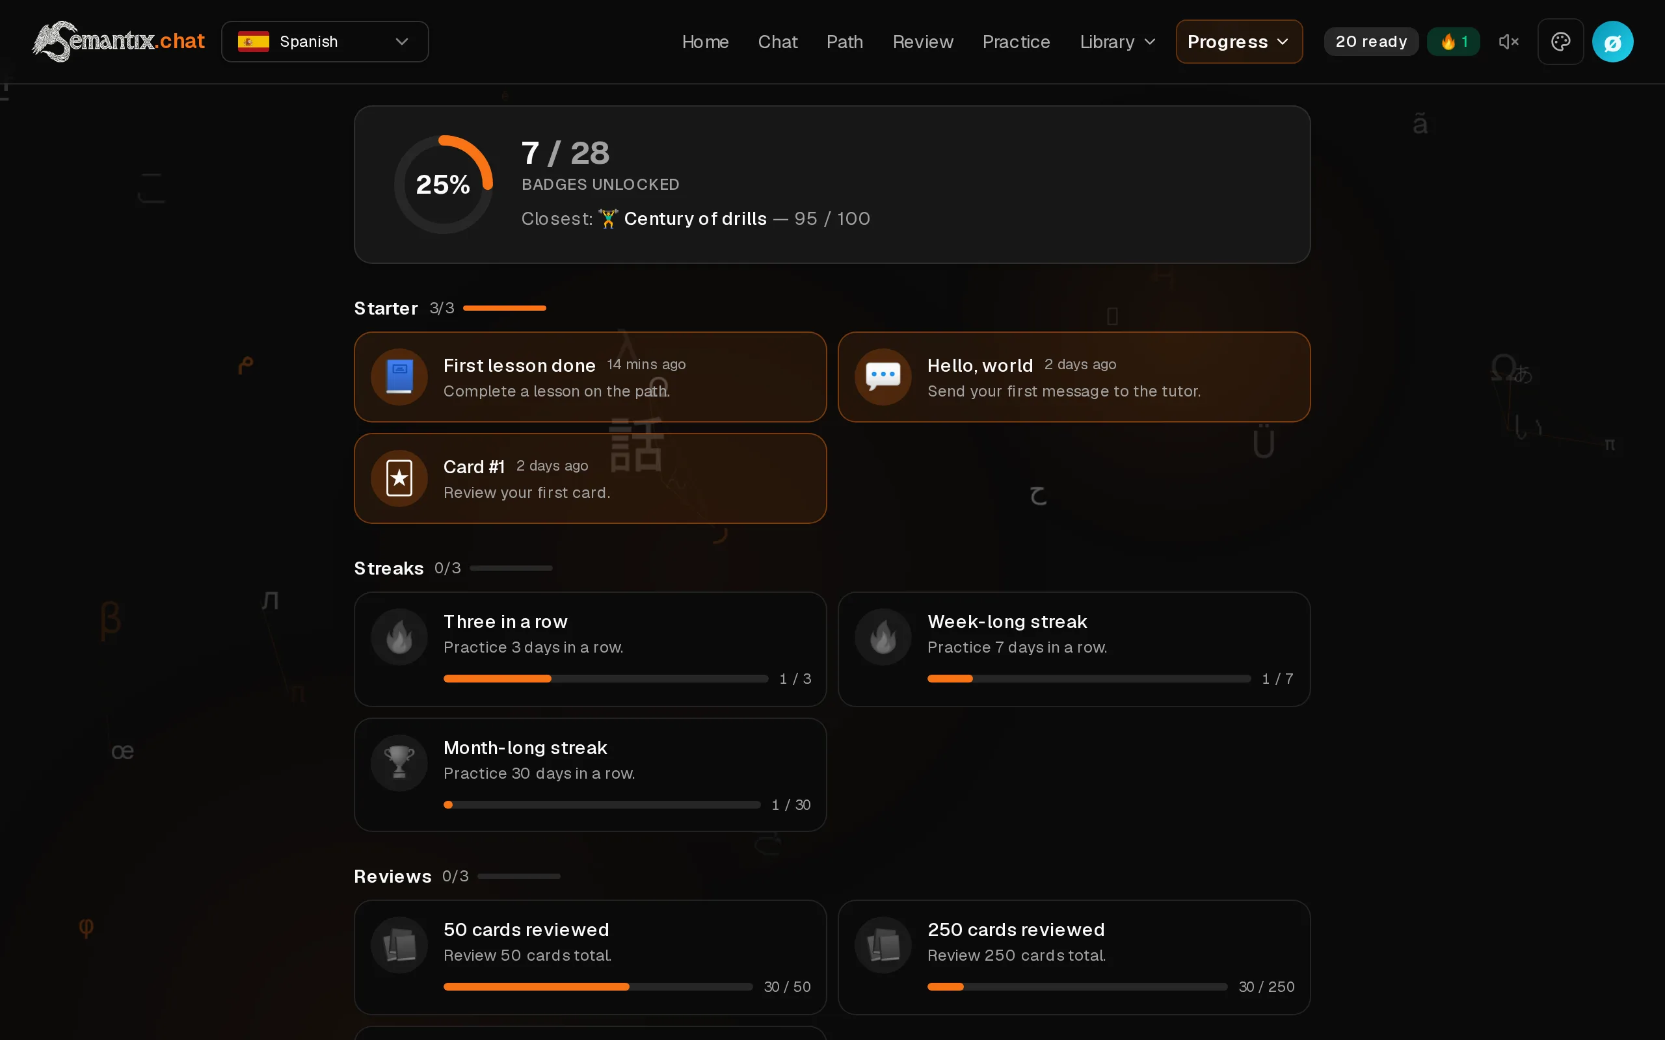Open the First lesson done badge card

click(591, 377)
